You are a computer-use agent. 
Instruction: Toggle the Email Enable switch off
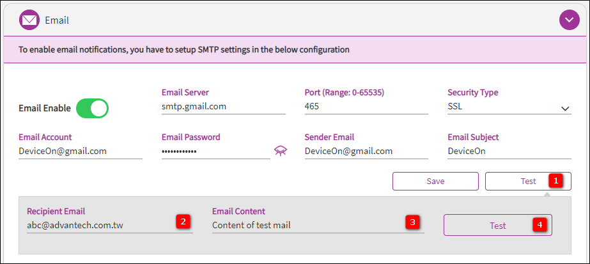tap(93, 108)
